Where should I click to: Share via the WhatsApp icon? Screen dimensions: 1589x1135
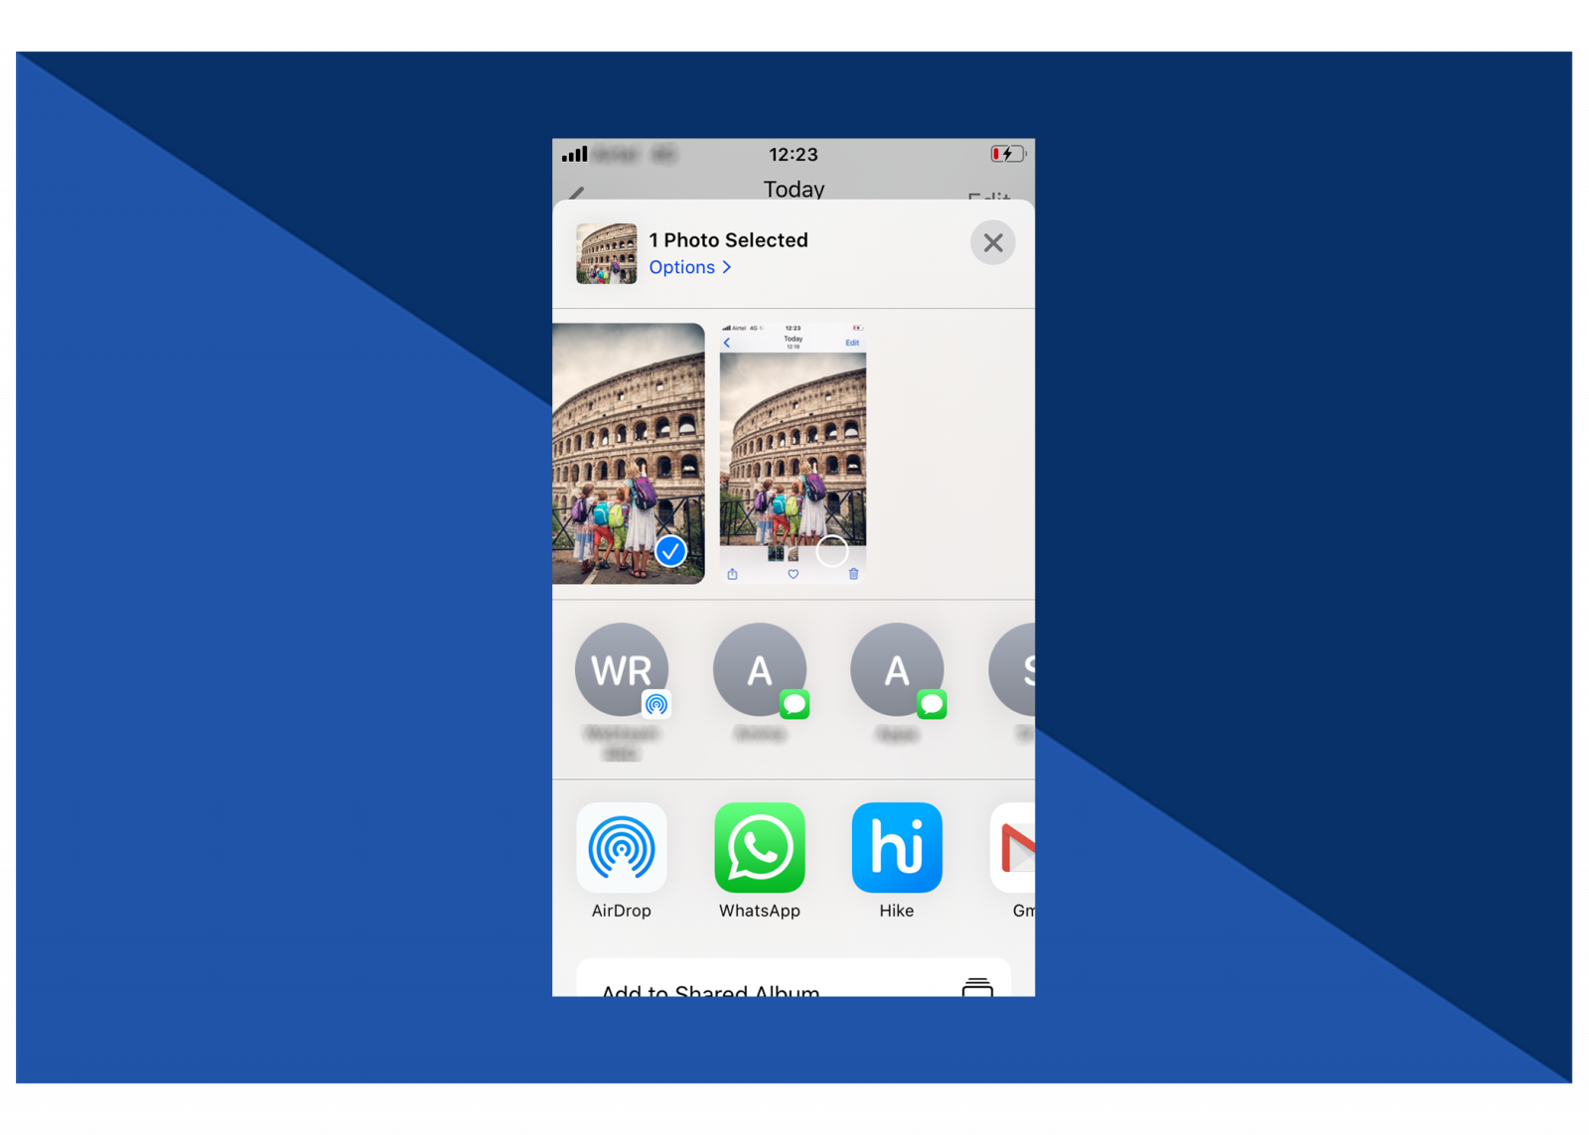point(760,848)
